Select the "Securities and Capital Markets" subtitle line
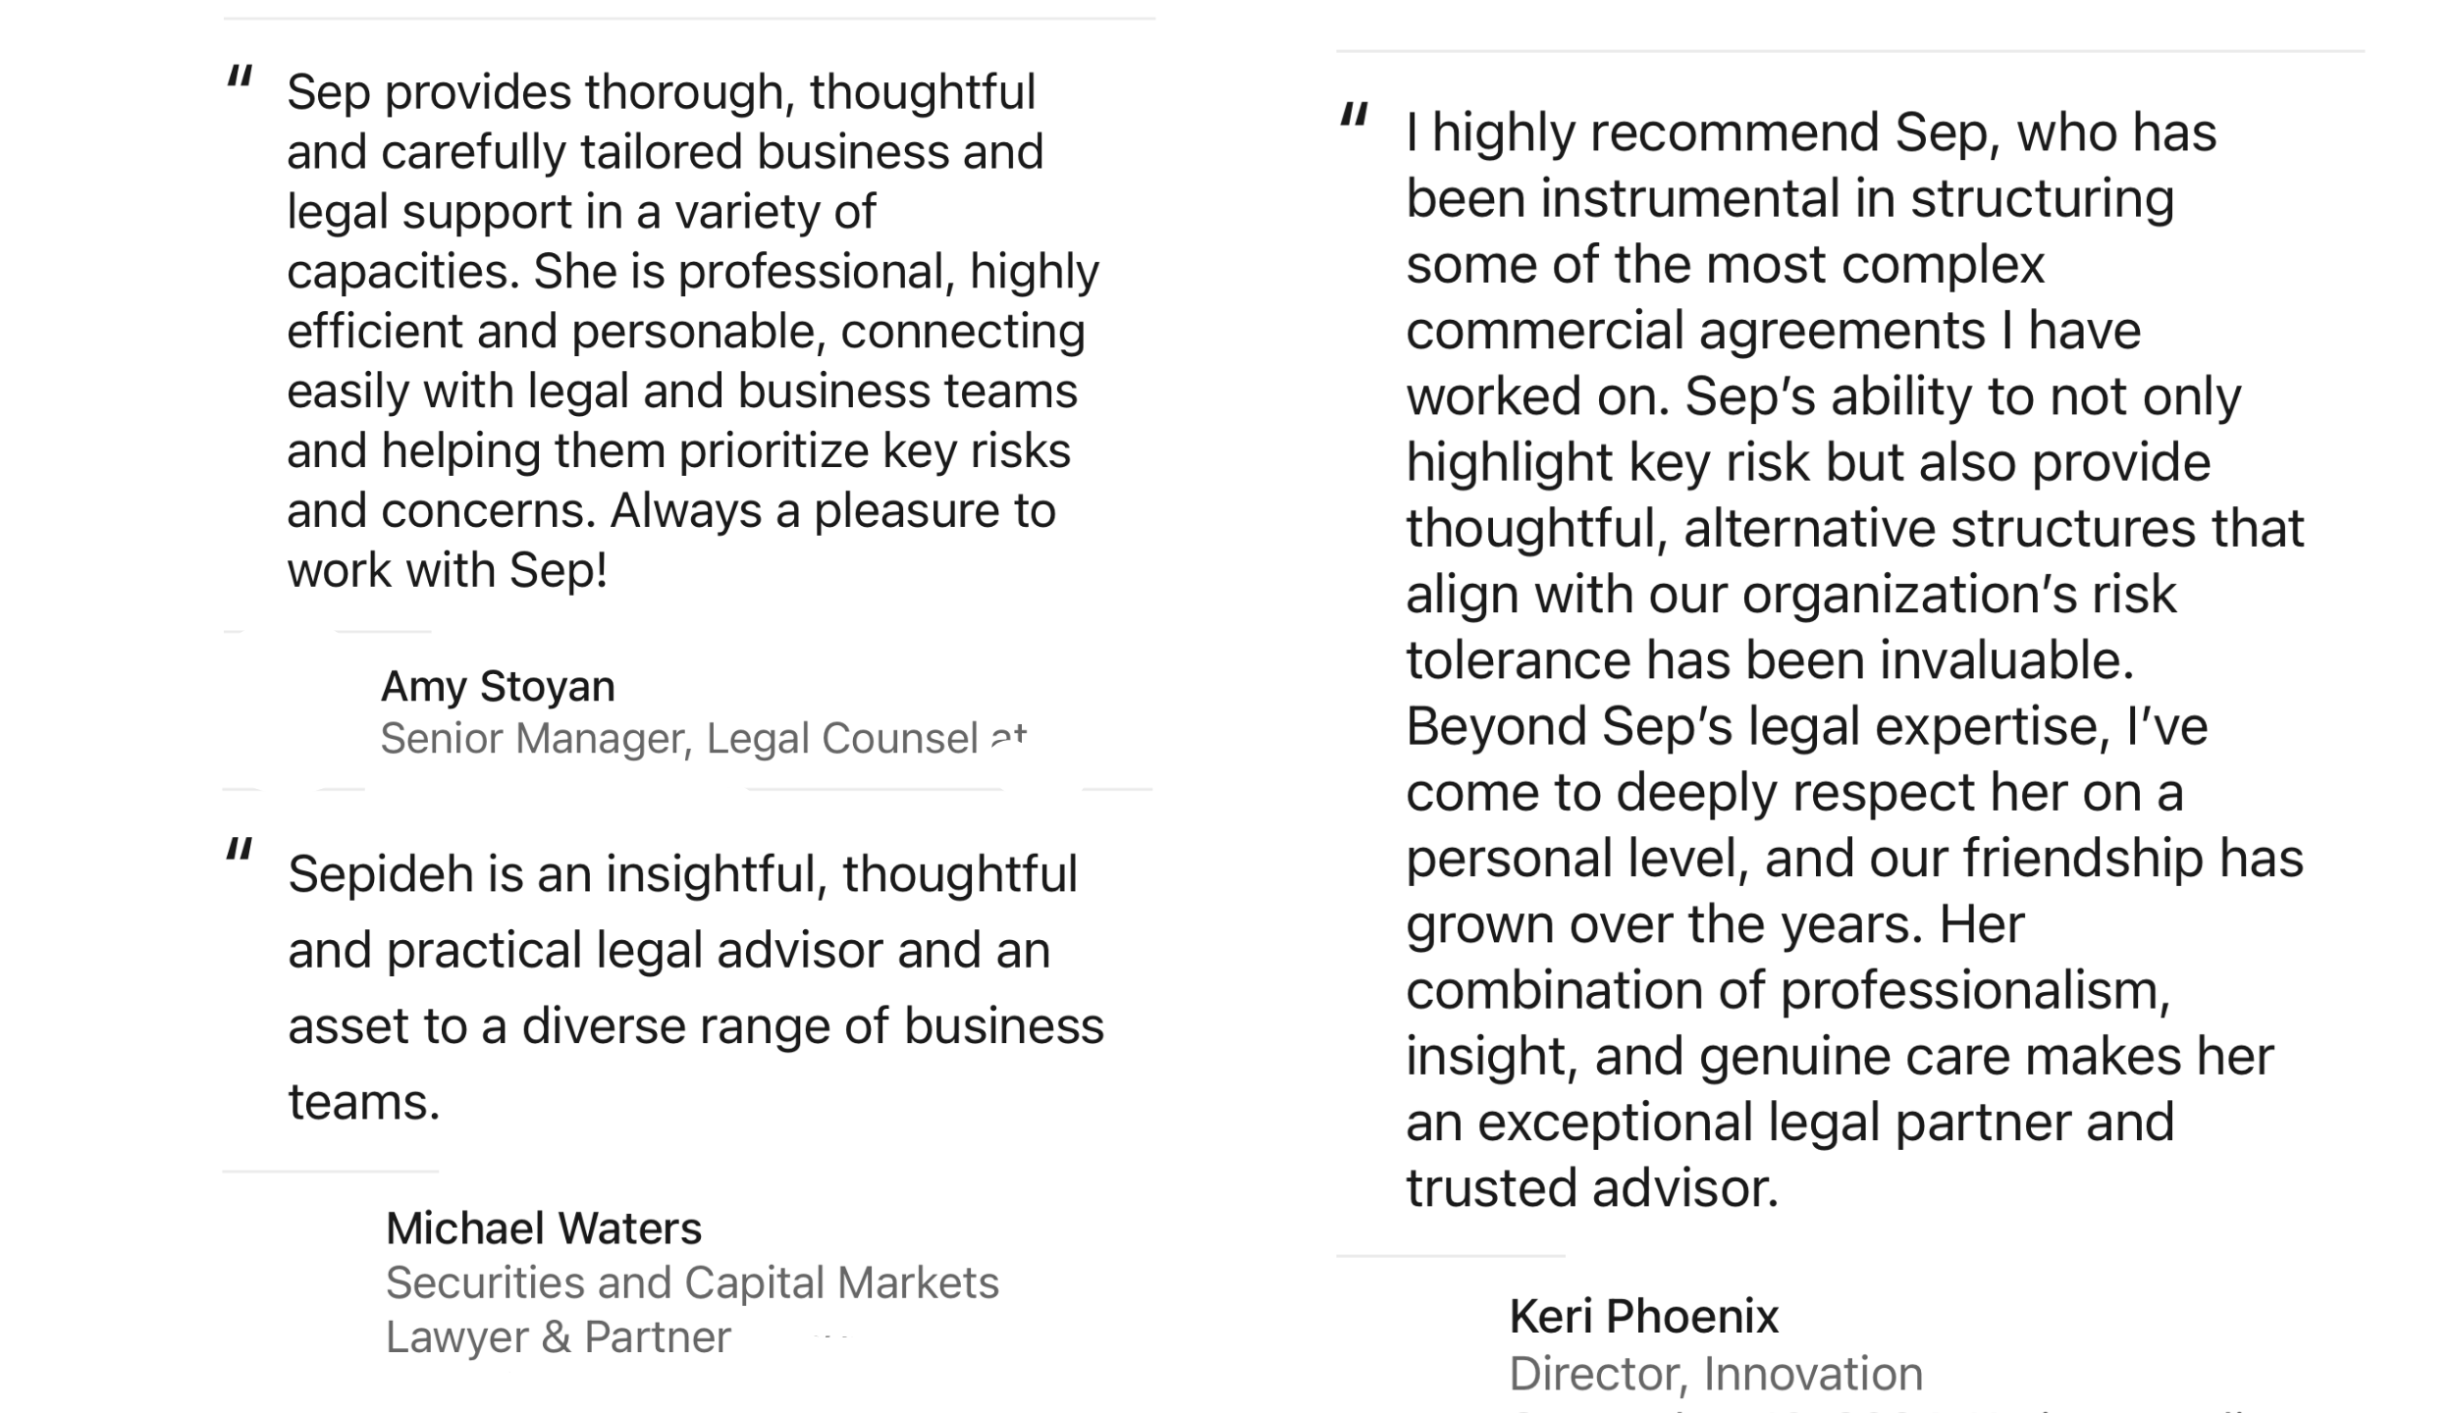 pyautogui.click(x=692, y=1282)
